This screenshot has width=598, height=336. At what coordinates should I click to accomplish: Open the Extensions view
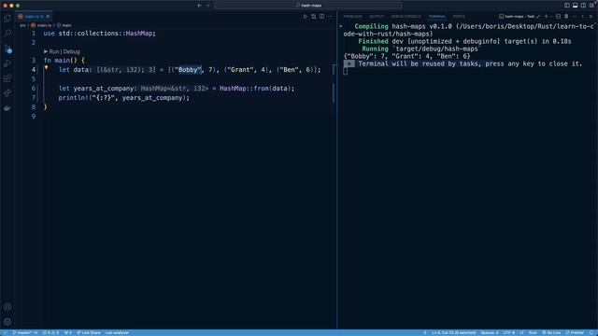click(7, 78)
